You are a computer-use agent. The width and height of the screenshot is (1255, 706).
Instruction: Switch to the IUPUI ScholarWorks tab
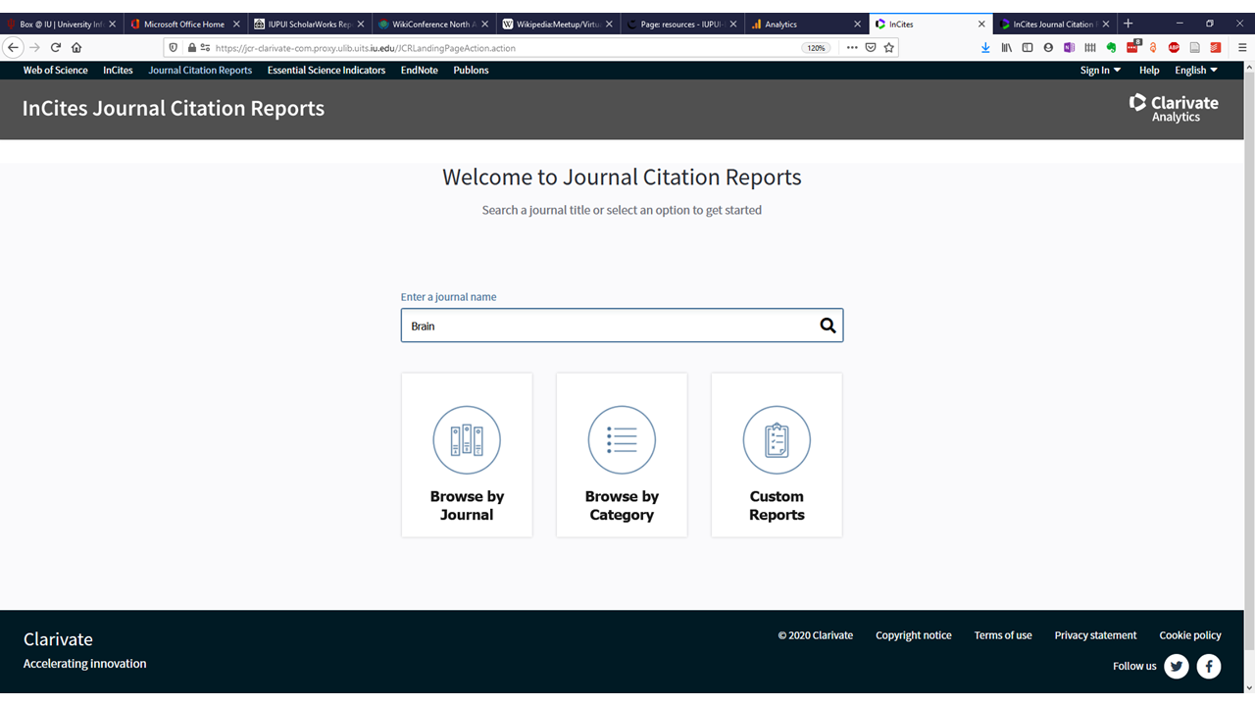(x=309, y=24)
